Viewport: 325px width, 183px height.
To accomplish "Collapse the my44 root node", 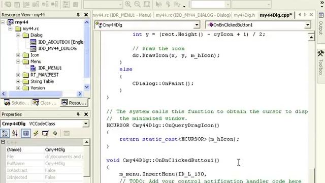I will pyautogui.click(x=3, y=22).
